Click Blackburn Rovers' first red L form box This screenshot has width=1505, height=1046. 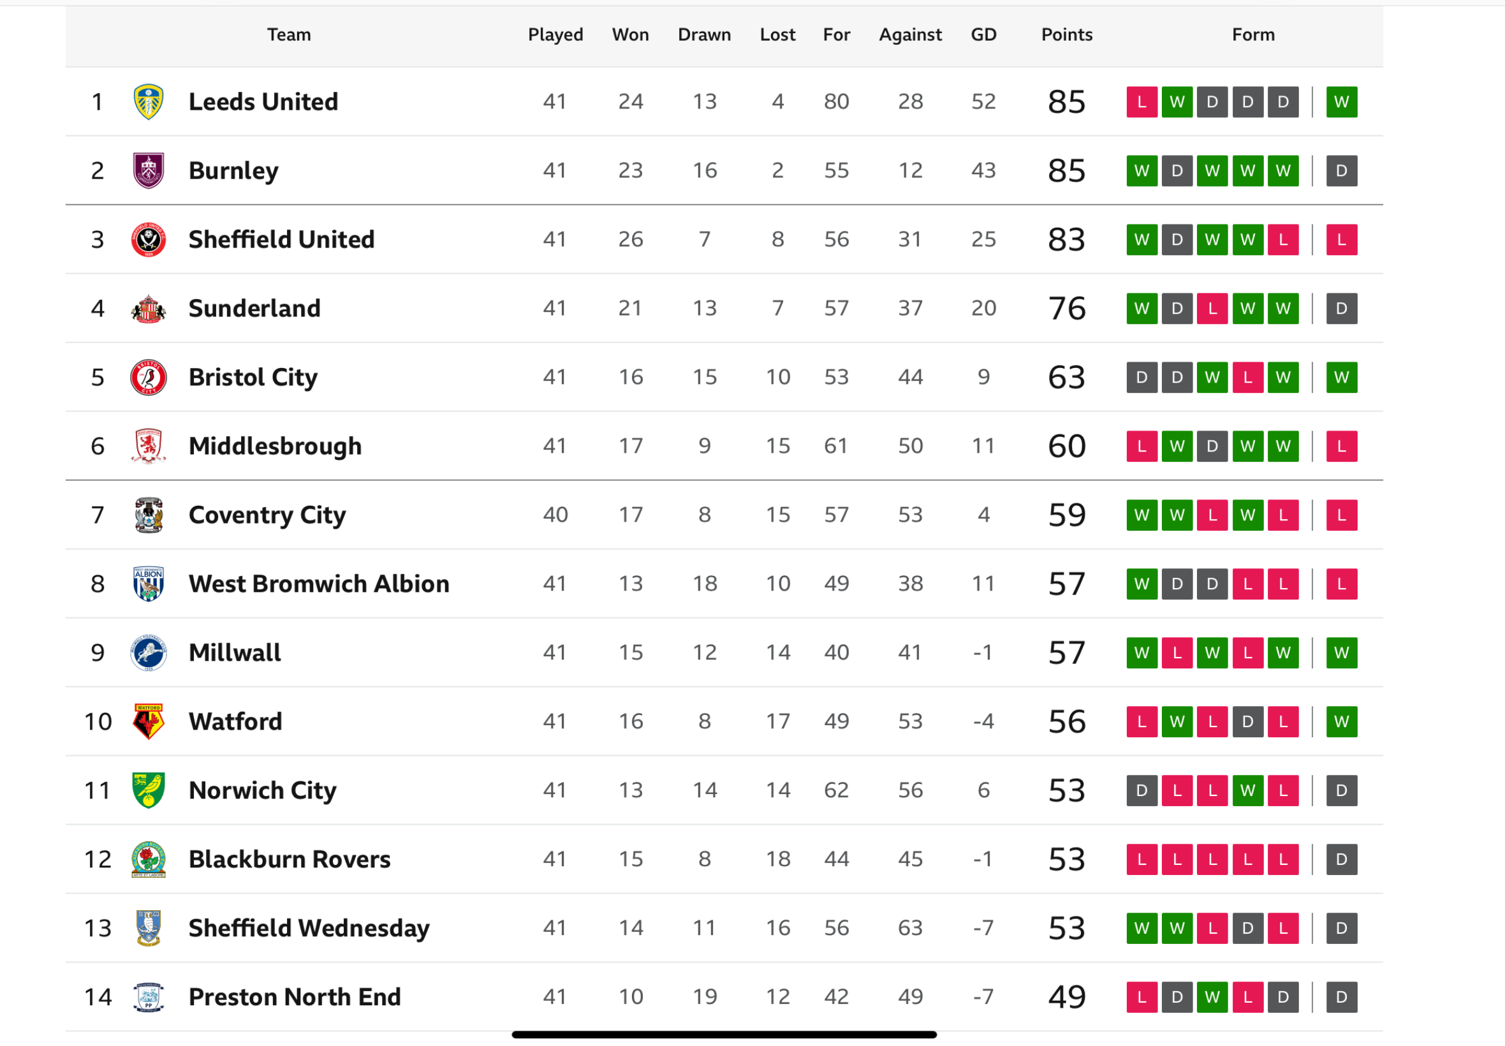coord(1142,859)
